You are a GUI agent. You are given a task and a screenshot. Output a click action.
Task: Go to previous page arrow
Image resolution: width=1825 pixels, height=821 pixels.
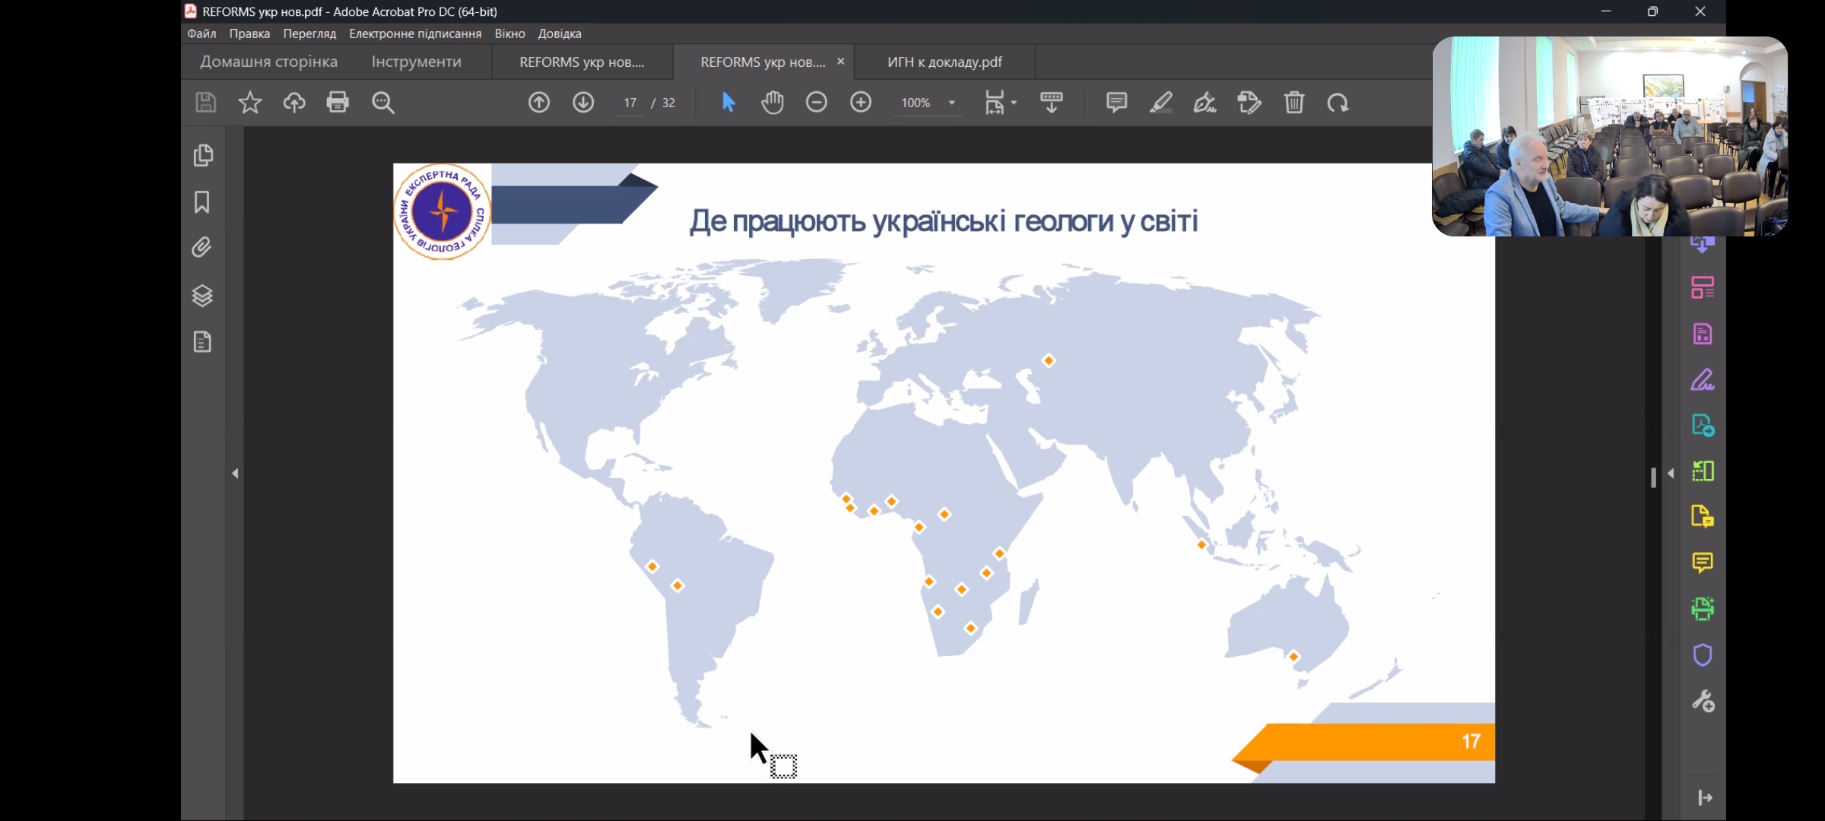tap(539, 102)
